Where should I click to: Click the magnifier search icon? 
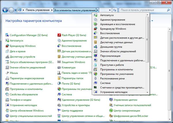pyautogui.click(x=168, y=10)
